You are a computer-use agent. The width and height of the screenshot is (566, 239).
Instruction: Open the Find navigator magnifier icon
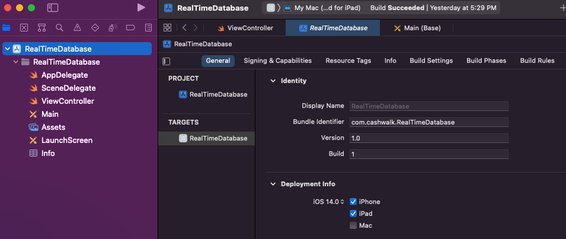tap(59, 28)
